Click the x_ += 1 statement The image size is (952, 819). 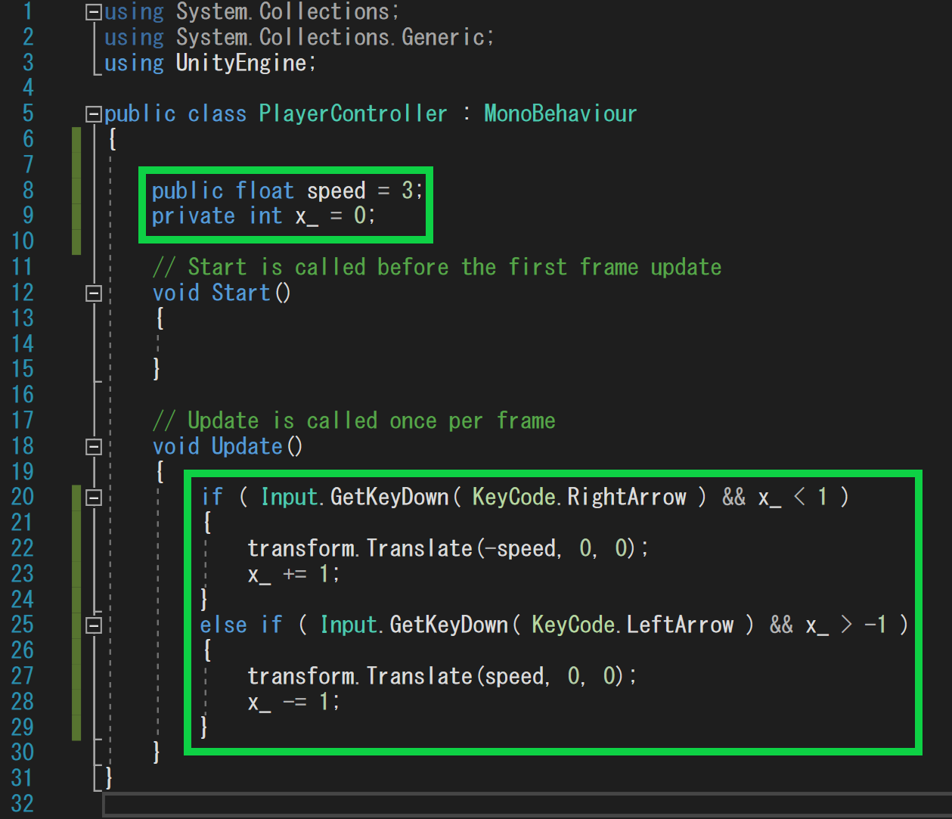pyautogui.click(x=293, y=574)
